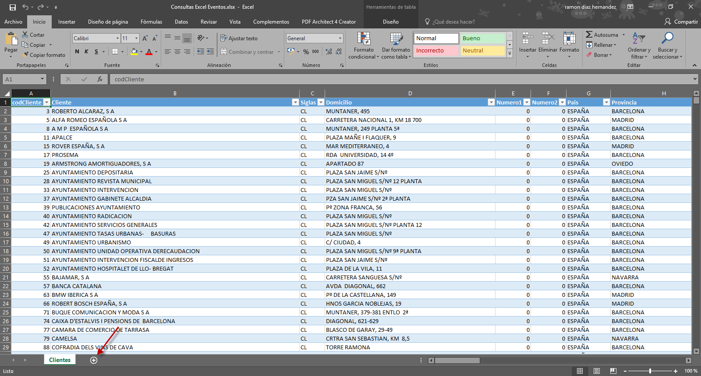Toggle align text left

[x=168, y=52]
